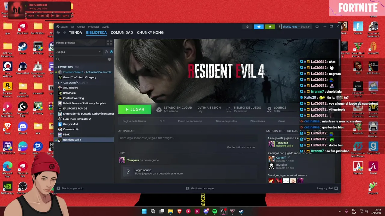Open the Windows Start menu
The height and width of the screenshot is (216, 385).
[144, 211]
